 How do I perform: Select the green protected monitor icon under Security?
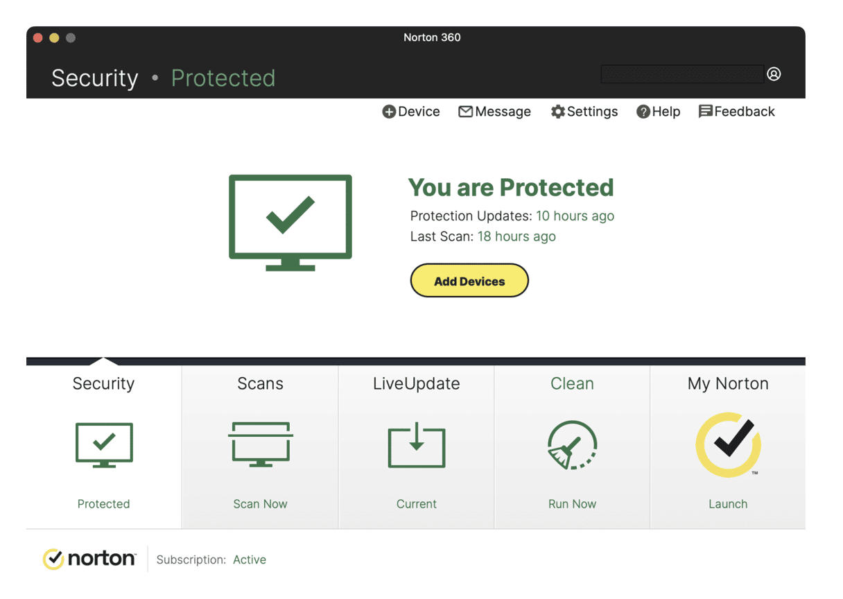[103, 444]
